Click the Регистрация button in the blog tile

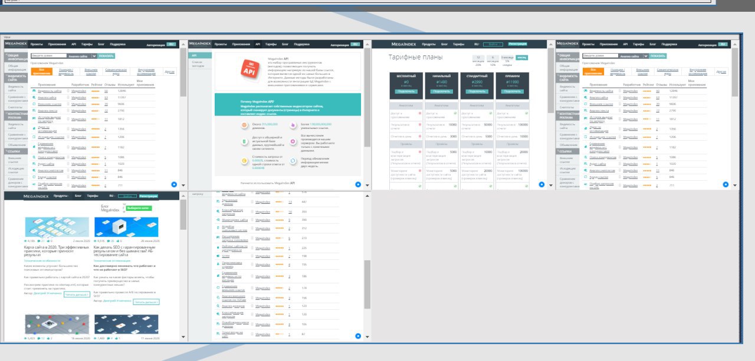pyautogui.click(x=149, y=196)
